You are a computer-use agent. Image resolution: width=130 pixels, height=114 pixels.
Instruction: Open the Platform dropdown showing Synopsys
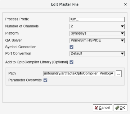(97, 33)
